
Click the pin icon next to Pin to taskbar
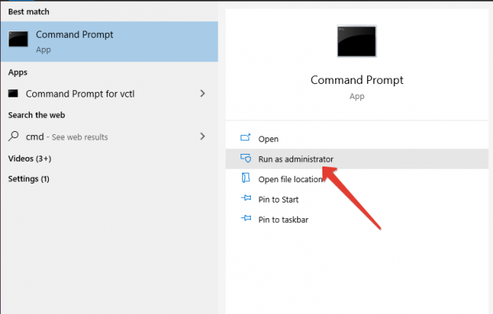pyautogui.click(x=245, y=220)
